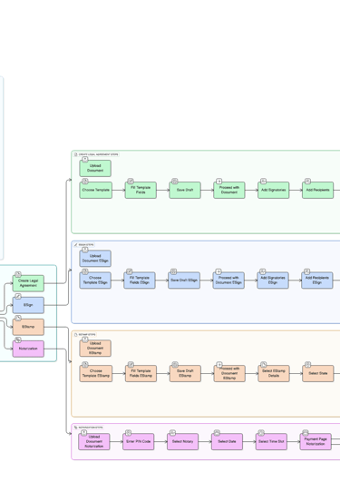The height and width of the screenshot is (482, 340).
Task: Select the Select Date node
Action: coord(227,442)
